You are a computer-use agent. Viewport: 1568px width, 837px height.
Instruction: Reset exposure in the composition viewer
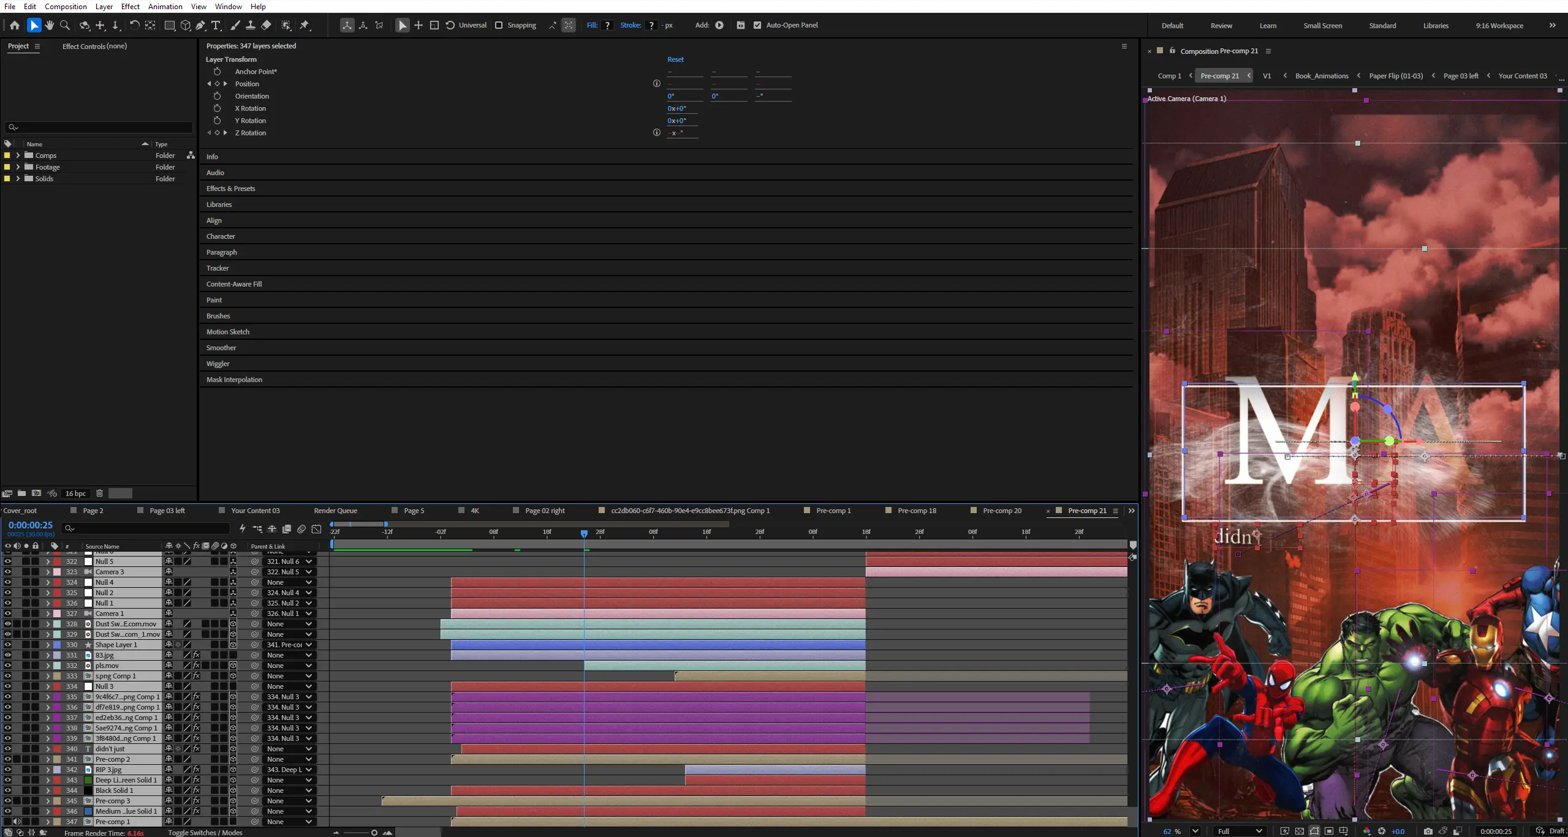(1382, 831)
